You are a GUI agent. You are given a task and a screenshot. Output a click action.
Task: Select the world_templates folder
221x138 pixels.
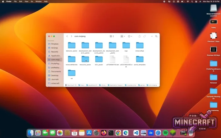(x=140, y=59)
